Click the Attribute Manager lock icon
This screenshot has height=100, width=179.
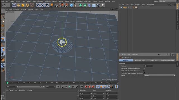coord(170,54)
